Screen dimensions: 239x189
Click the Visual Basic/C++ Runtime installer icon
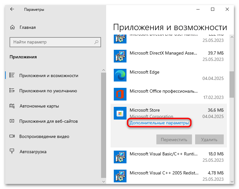[x=120, y=157]
